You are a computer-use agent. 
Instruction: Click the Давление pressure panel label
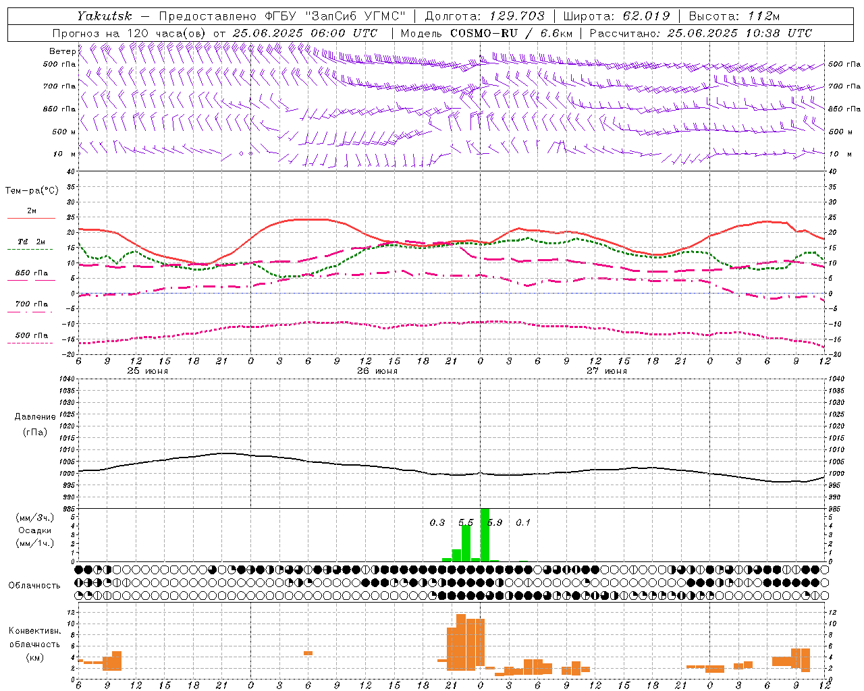point(35,417)
